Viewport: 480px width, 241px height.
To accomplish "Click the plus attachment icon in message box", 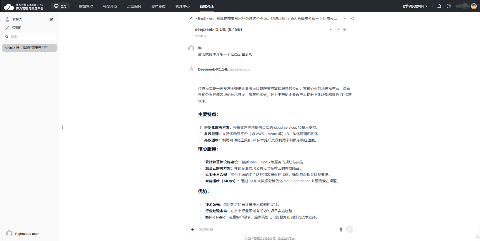I will pos(193,230).
